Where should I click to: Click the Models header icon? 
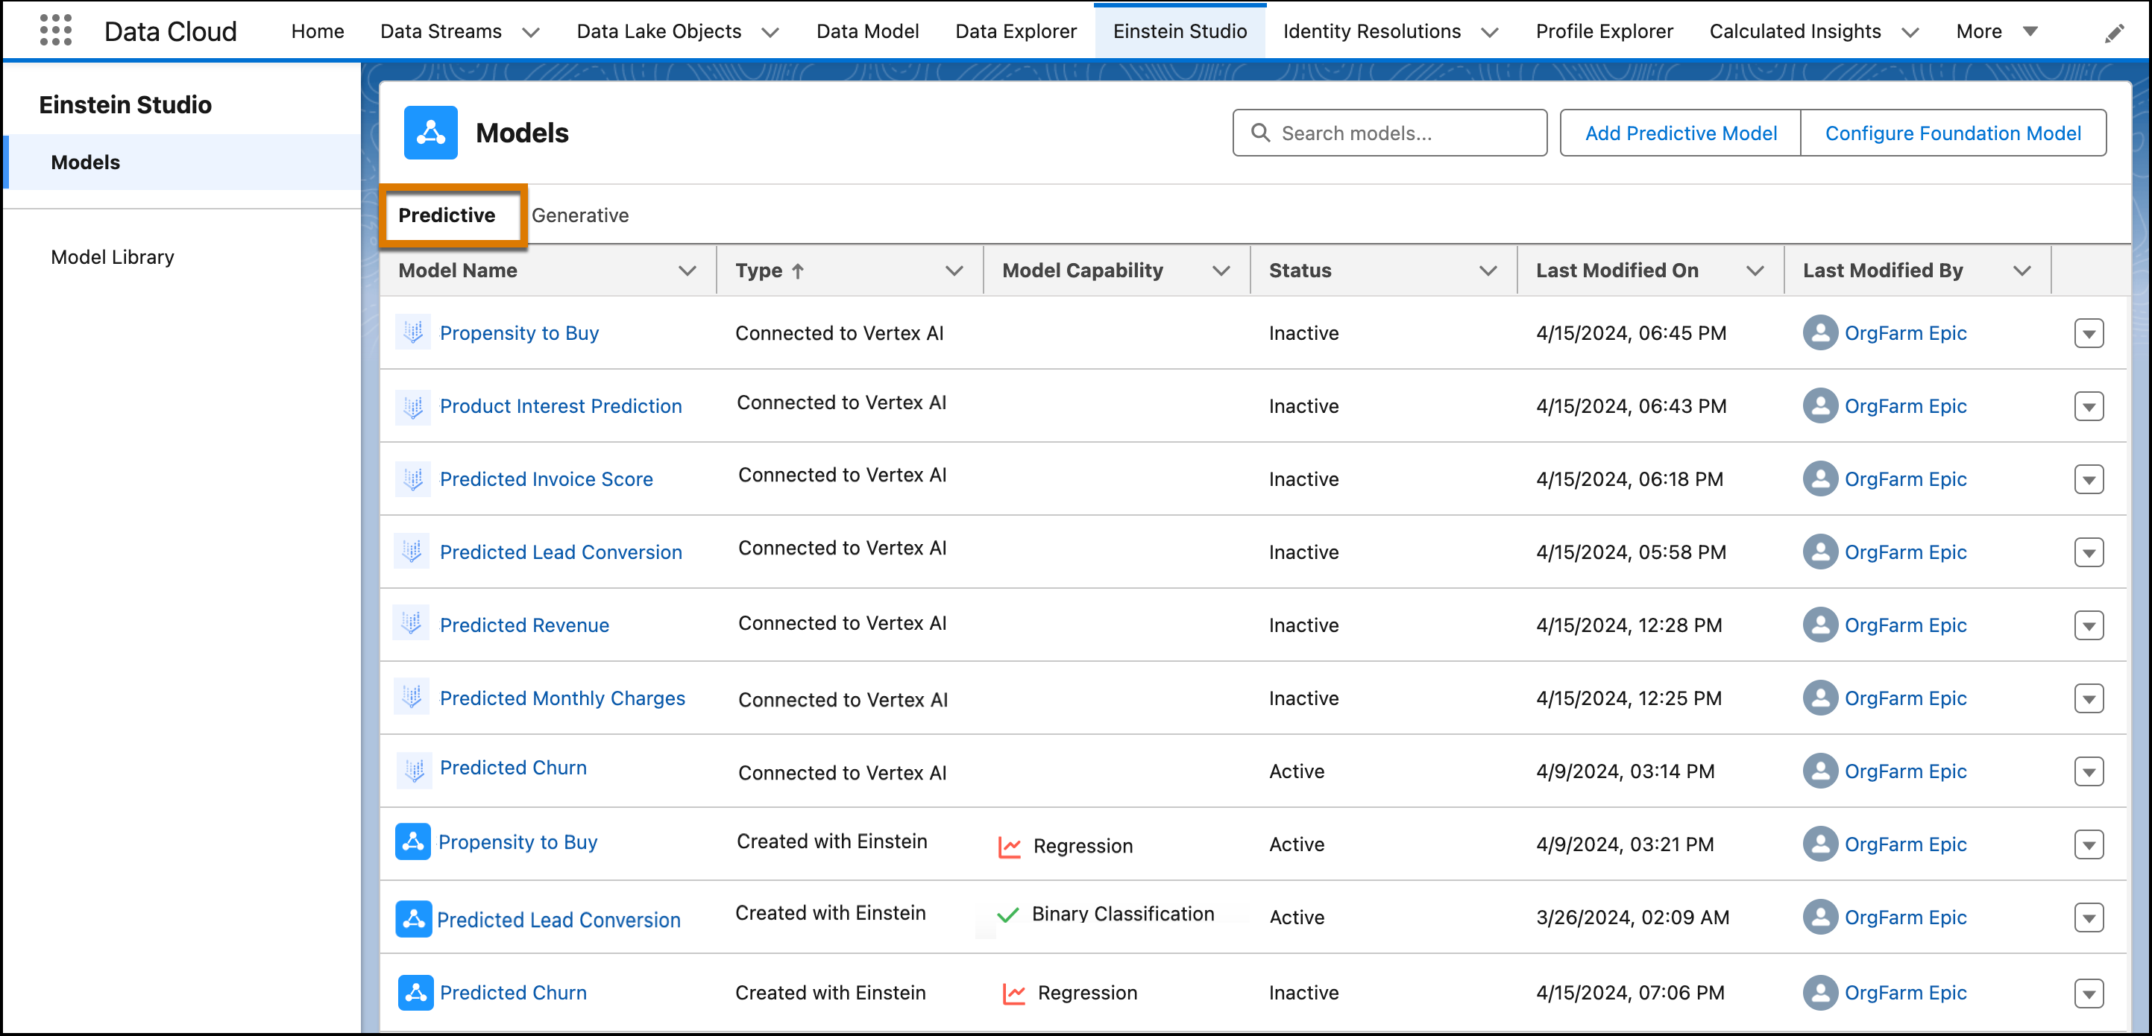(430, 133)
